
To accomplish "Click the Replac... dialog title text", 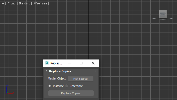I will (x=56, y=63).
